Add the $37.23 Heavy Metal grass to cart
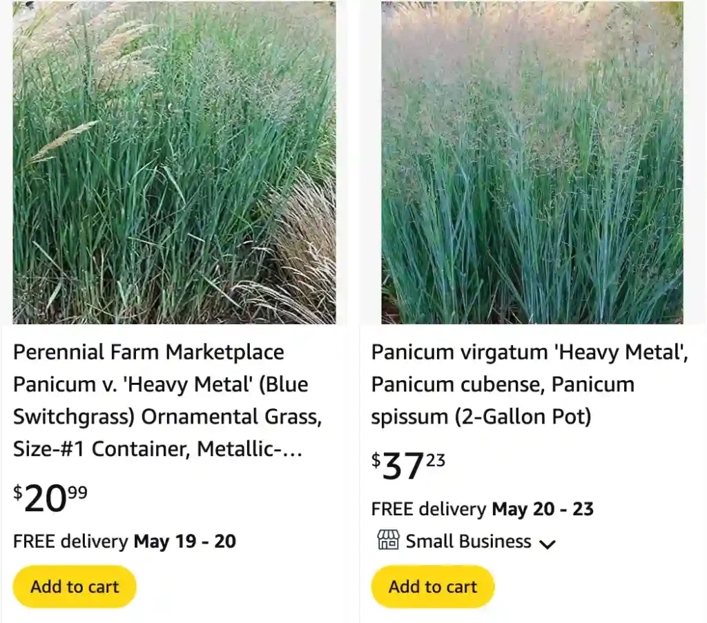Screen dimensions: 707x623 pos(432,586)
